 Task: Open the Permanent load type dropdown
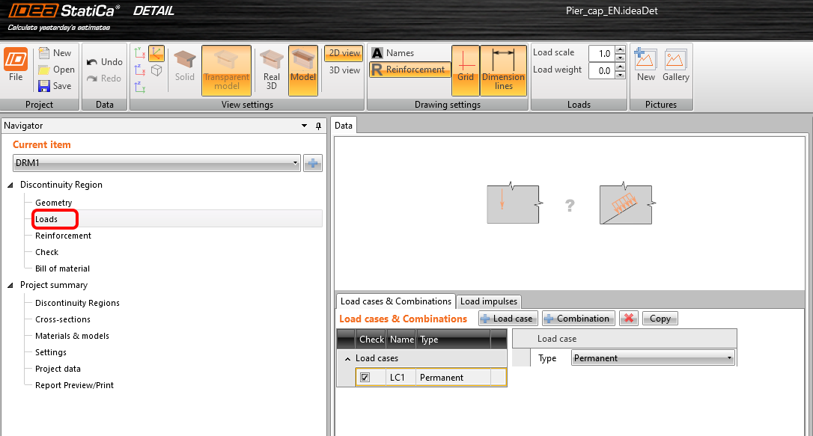729,358
